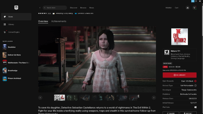The width and height of the screenshot is (203, 114).
Task: Click the vertical page scrollbar
Action: tap(202, 19)
